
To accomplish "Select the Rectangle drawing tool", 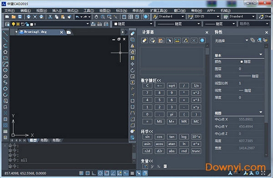I will coord(5,58).
